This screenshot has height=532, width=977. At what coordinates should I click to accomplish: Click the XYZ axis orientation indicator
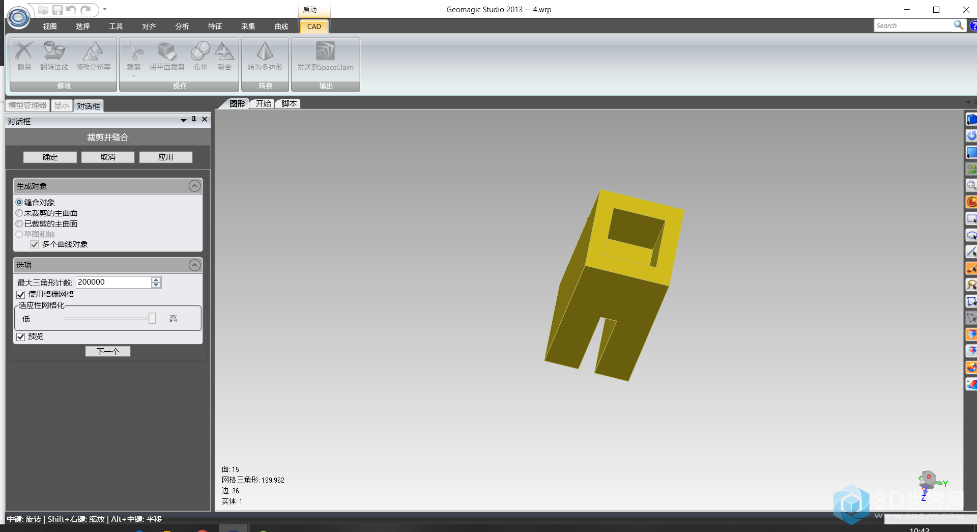click(x=932, y=485)
